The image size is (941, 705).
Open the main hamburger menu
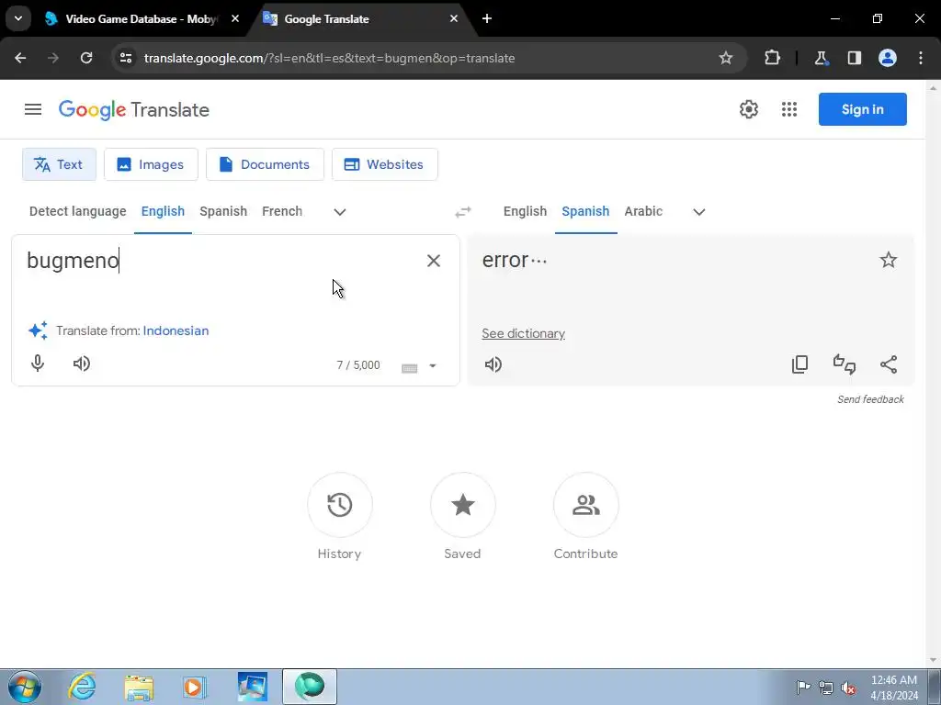coord(33,109)
